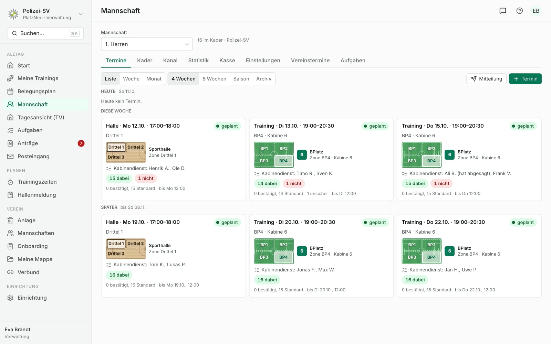Click the Mitteilung button

486,79
